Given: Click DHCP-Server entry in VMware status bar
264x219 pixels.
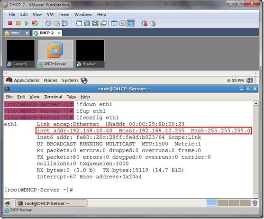Looking at the screenshot, I should coord(18,210).
